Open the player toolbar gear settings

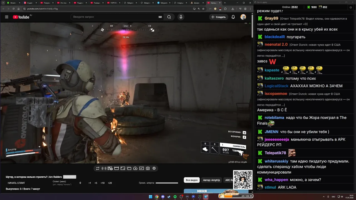click(x=154, y=168)
